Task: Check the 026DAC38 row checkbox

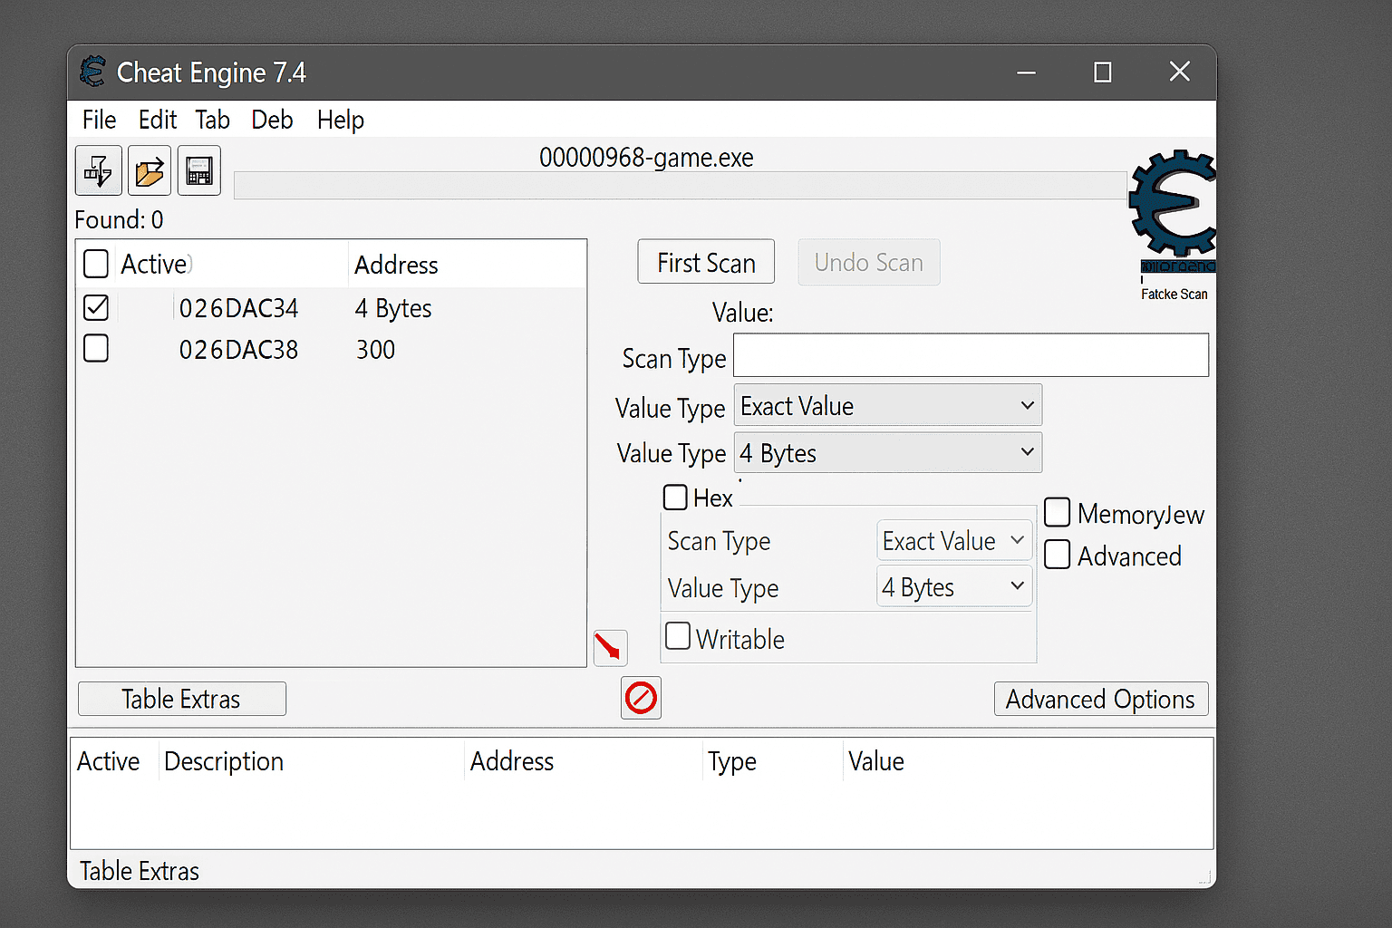Action: pos(96,348)
